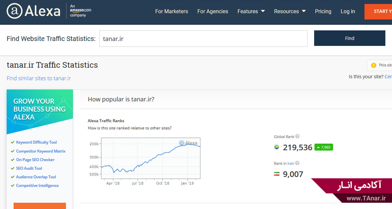Click the Iran country link
This screenshot has width=392, height=209.
click(x=291, y=163)
